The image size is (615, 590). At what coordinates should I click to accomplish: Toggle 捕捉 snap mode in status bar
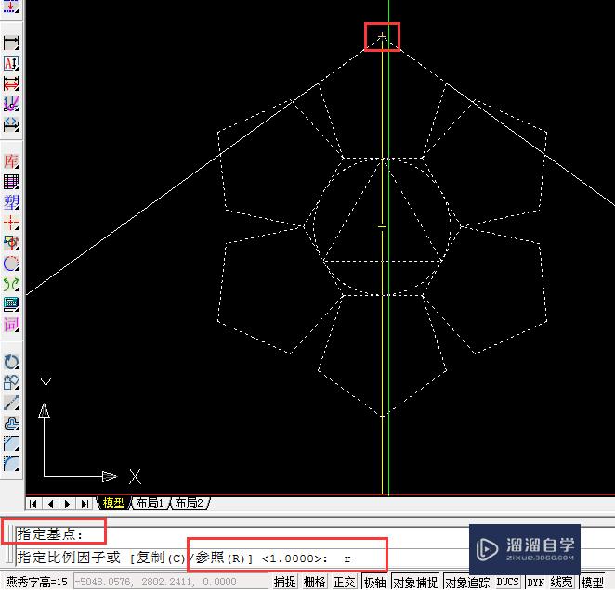tap(285, 582)
